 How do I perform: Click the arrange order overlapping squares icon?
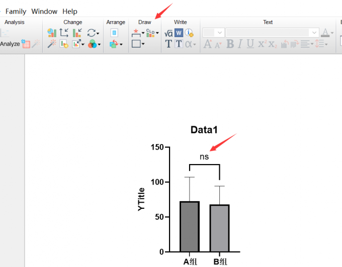click(114, 44)
